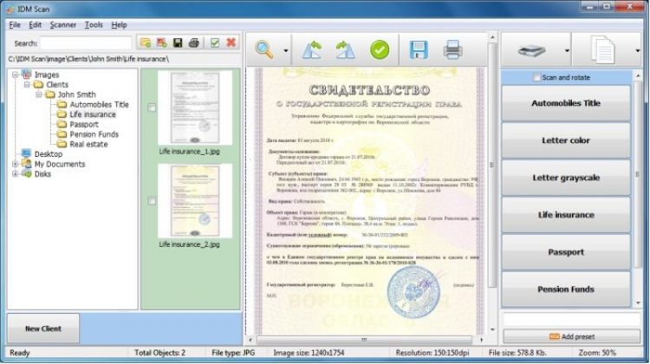The height and width of the screenshot is (364, 650).
Task: Click the flatbed scanner icon
Action: pyautogui.click(x=530, y=50)
